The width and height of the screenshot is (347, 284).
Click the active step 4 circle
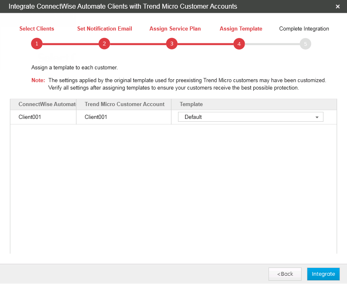click(239, 44)
